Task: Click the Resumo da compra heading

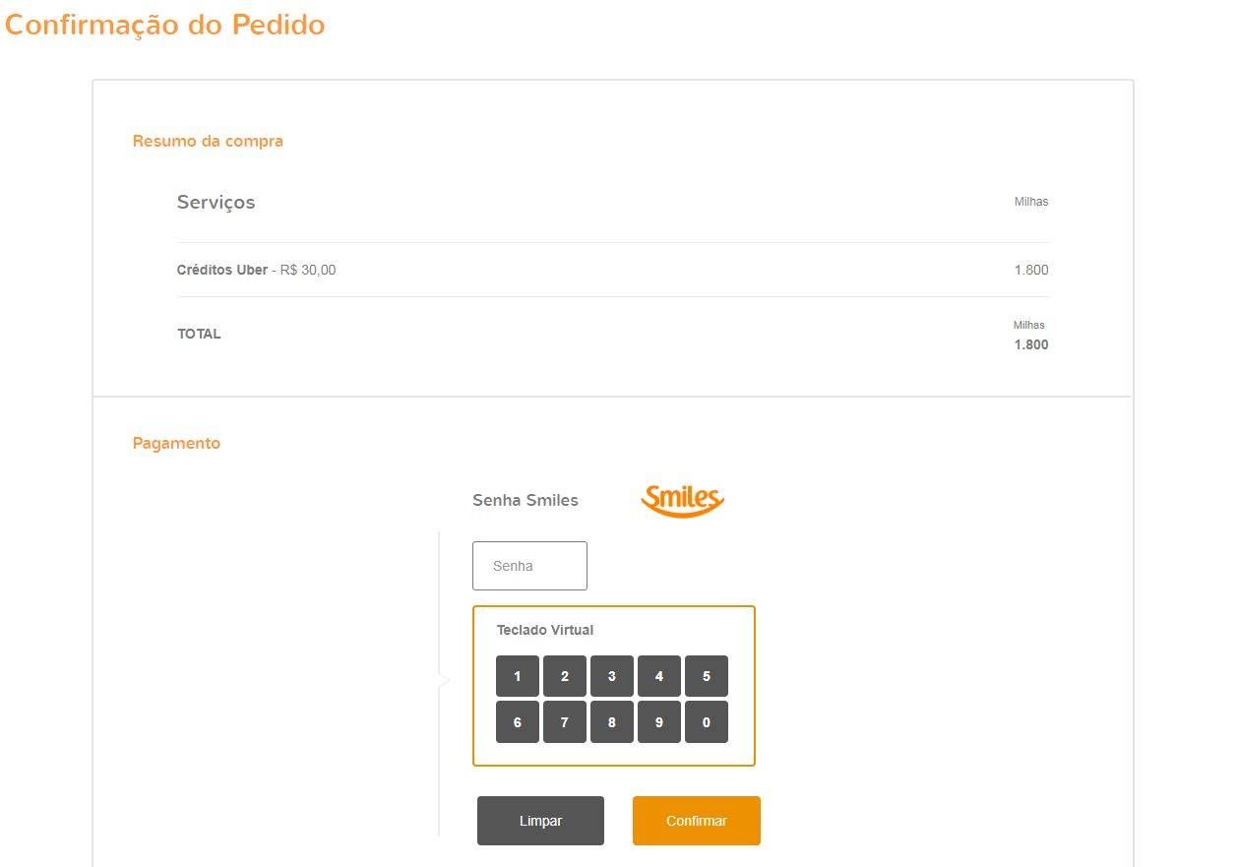Action: pos(208,141)
